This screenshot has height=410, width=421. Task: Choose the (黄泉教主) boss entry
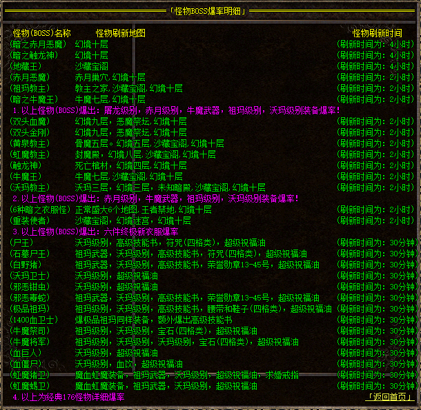point(31,143)
